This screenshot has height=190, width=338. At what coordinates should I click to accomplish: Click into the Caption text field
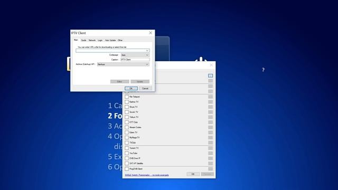pyautogui.click(x=135, y=60)
